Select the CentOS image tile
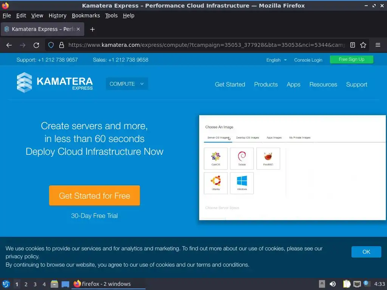387x290 pixels. point(215,159)
